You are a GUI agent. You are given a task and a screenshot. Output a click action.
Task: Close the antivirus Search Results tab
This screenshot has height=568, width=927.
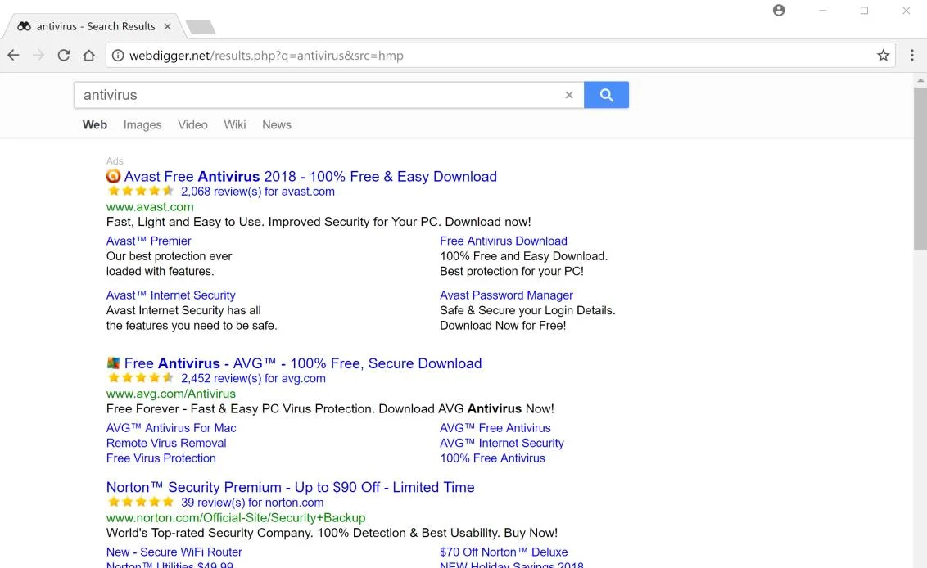pos(167,26)
